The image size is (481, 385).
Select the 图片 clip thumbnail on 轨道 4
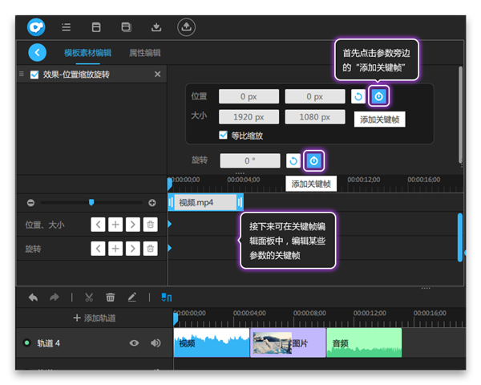272,343
